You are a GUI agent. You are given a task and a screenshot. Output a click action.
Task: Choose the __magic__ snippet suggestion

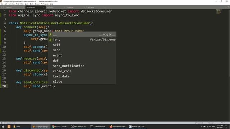point(82,34)
